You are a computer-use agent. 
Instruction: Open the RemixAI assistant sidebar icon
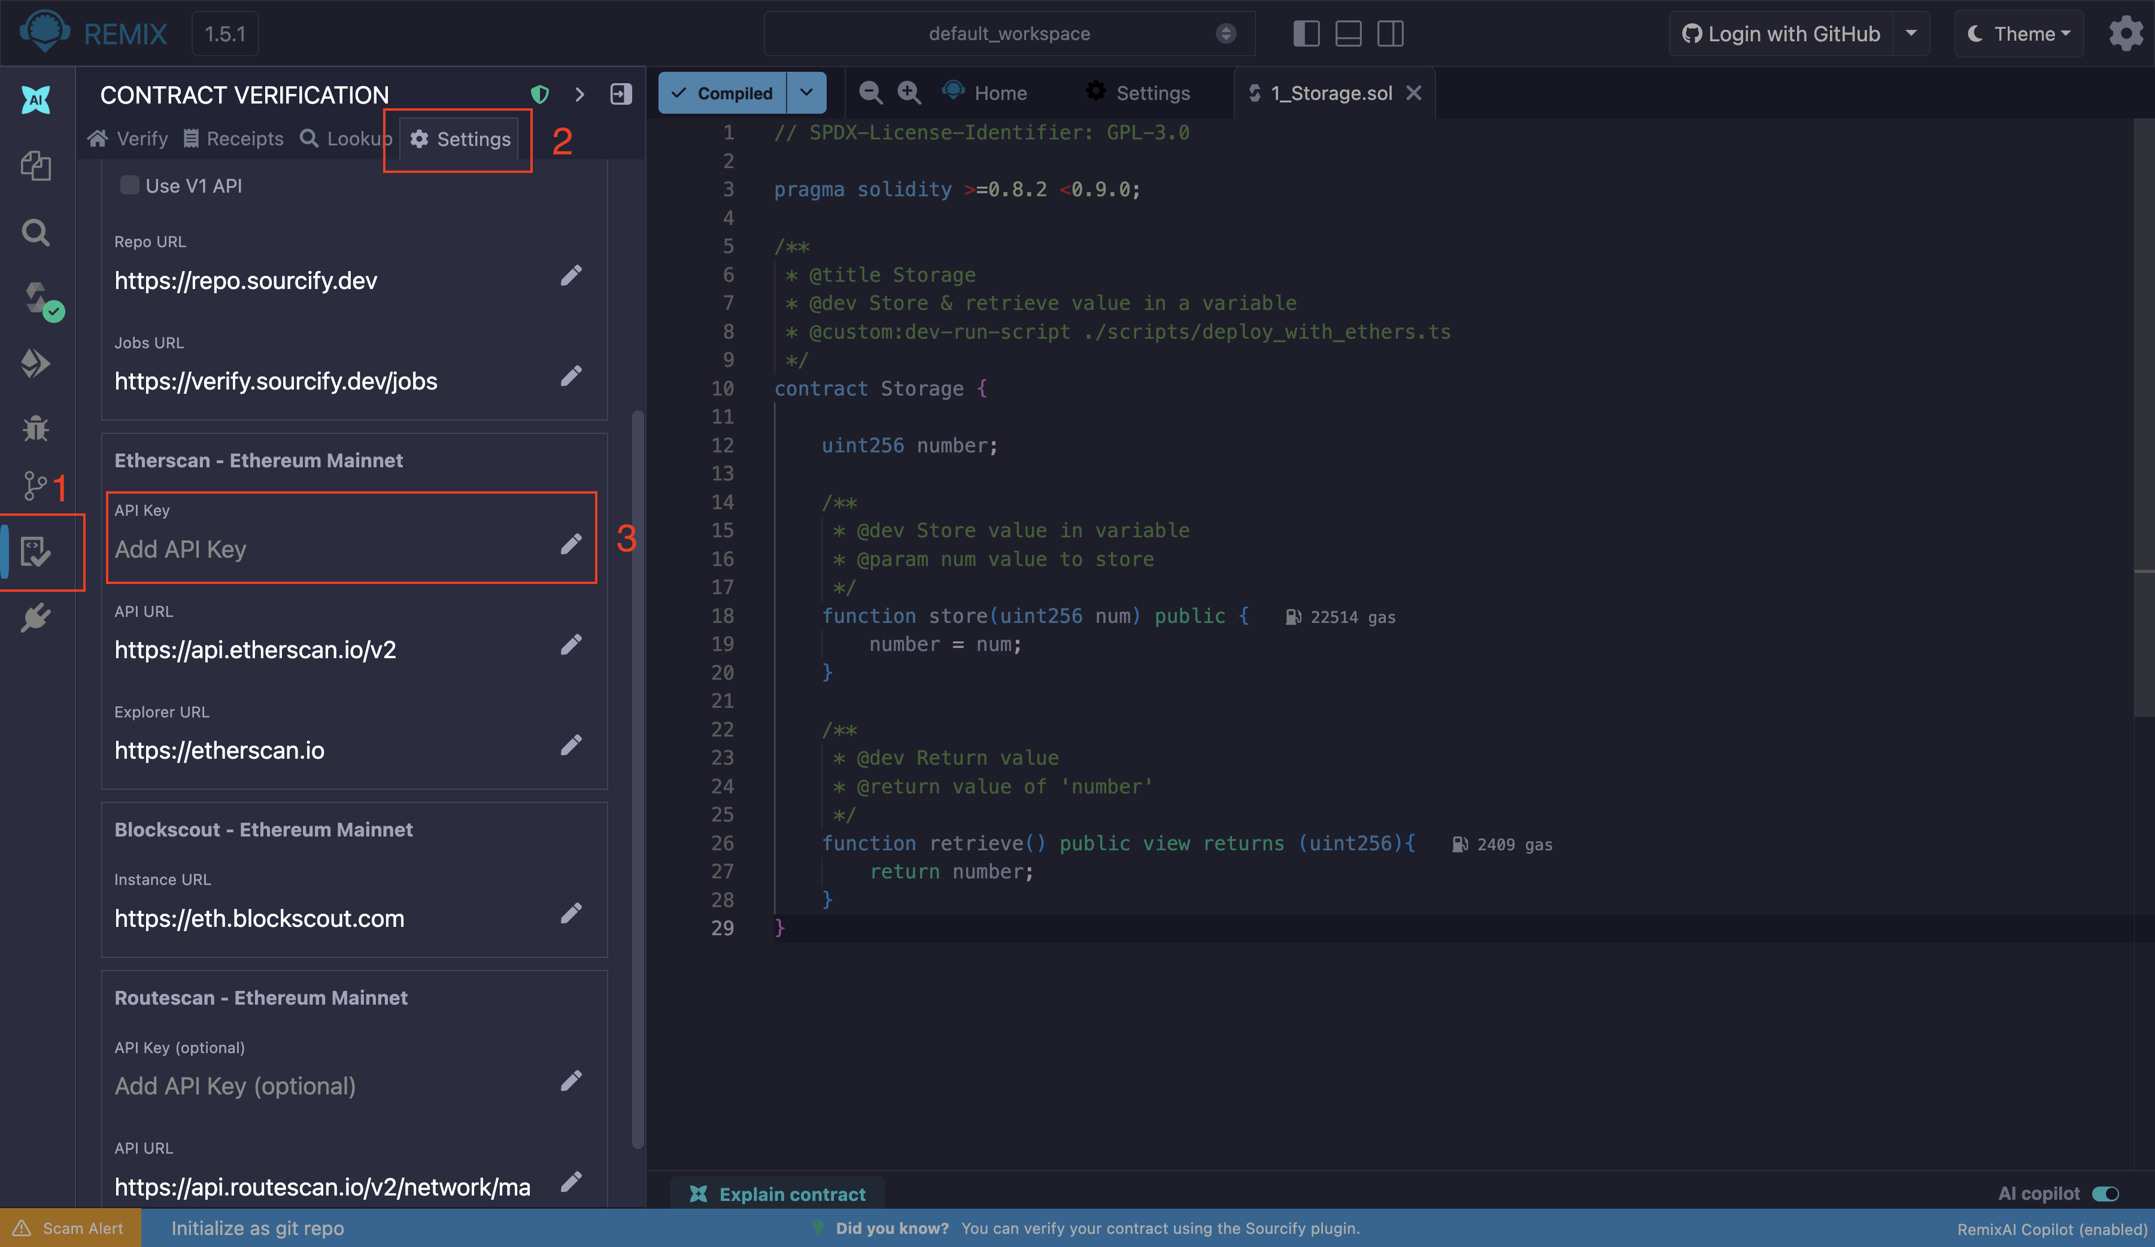pos(36,100)
